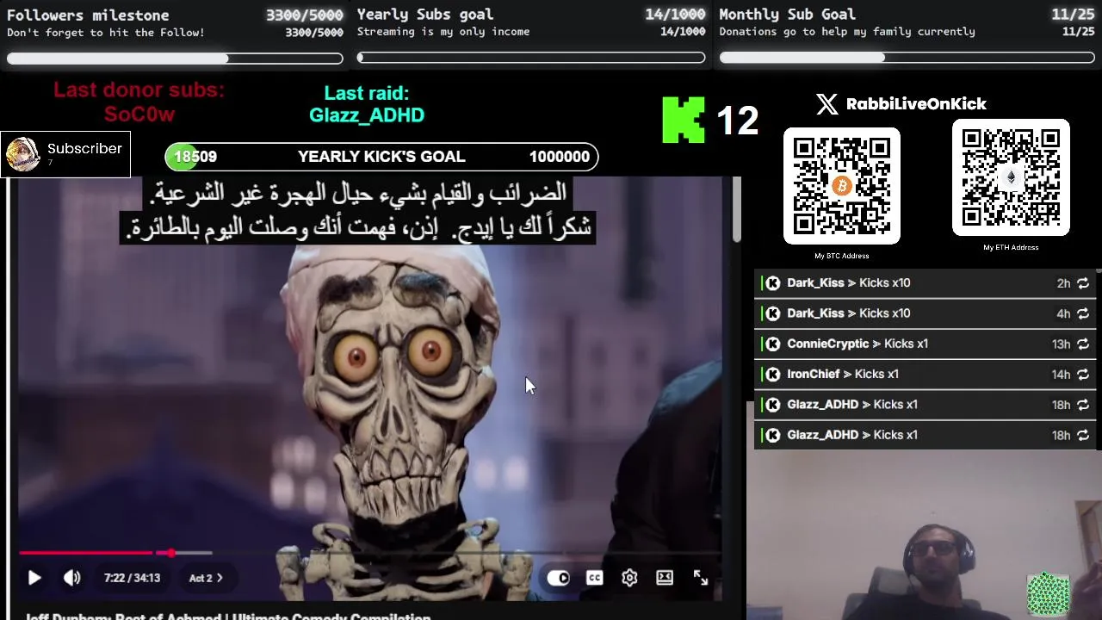Click Kick badge icon on Dark_Kiss 2h row
Viewport: 1102px width, 620px height.
click(773, 282)
